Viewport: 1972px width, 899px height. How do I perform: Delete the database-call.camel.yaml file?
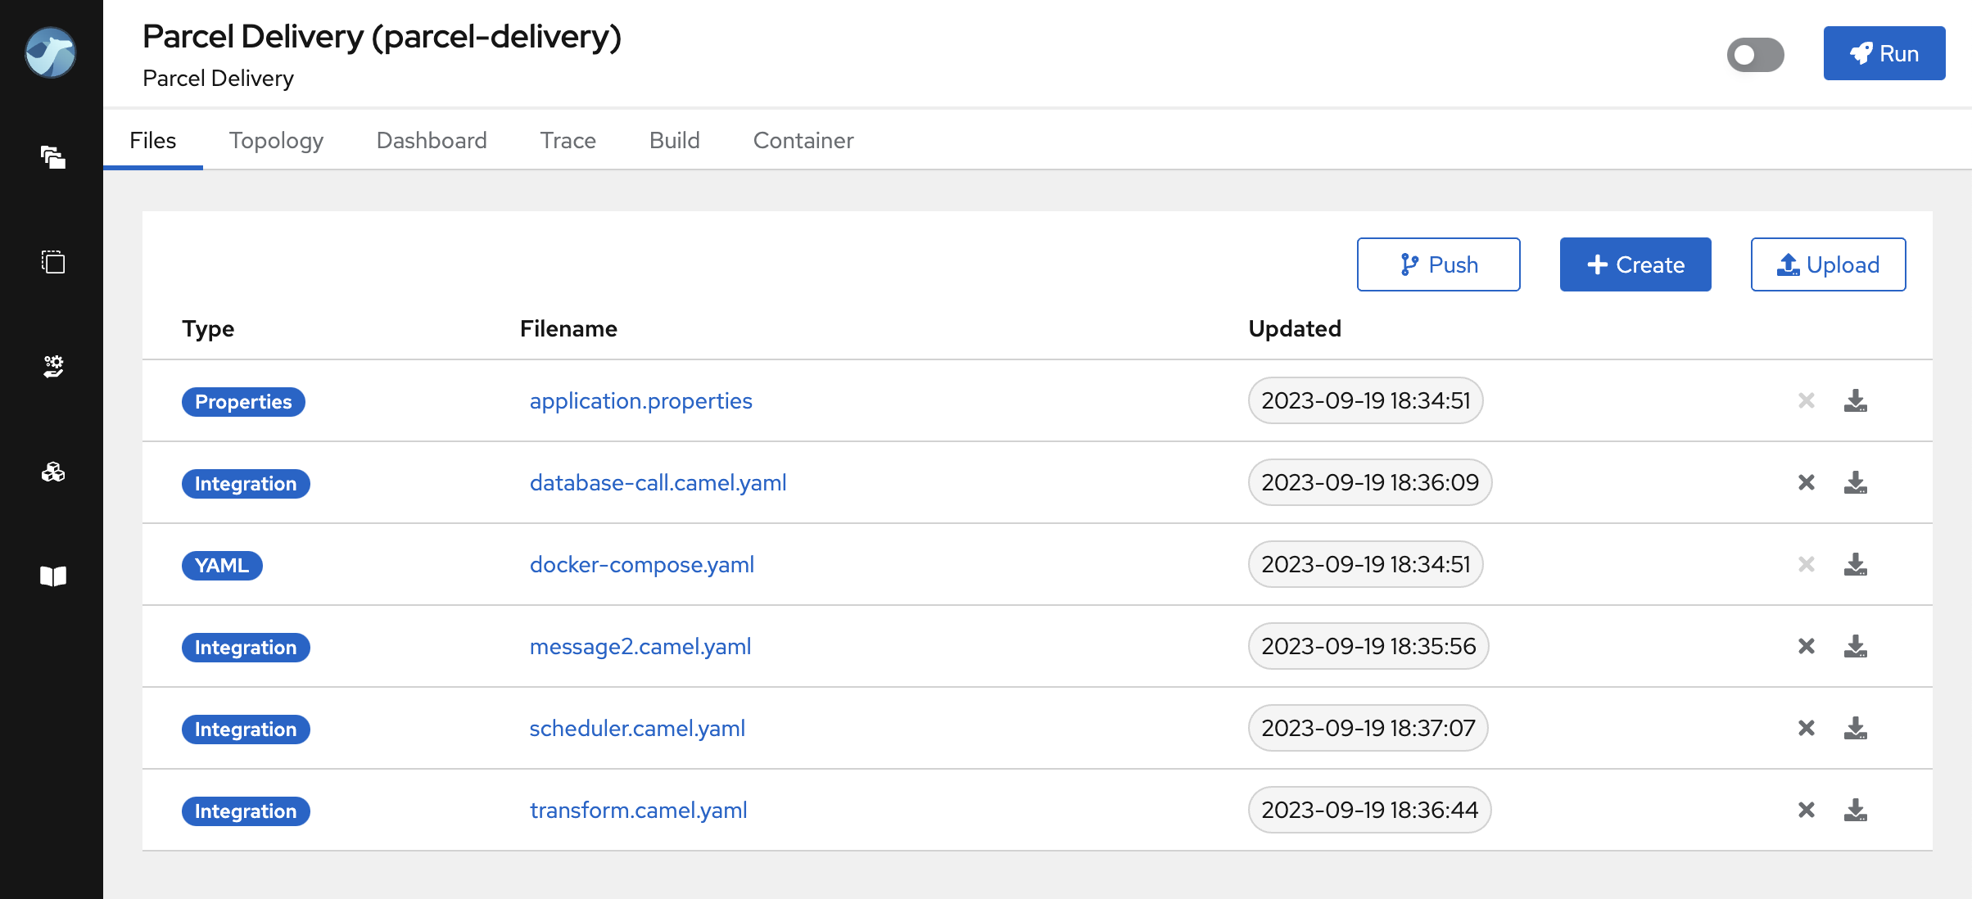point(1806,482)
